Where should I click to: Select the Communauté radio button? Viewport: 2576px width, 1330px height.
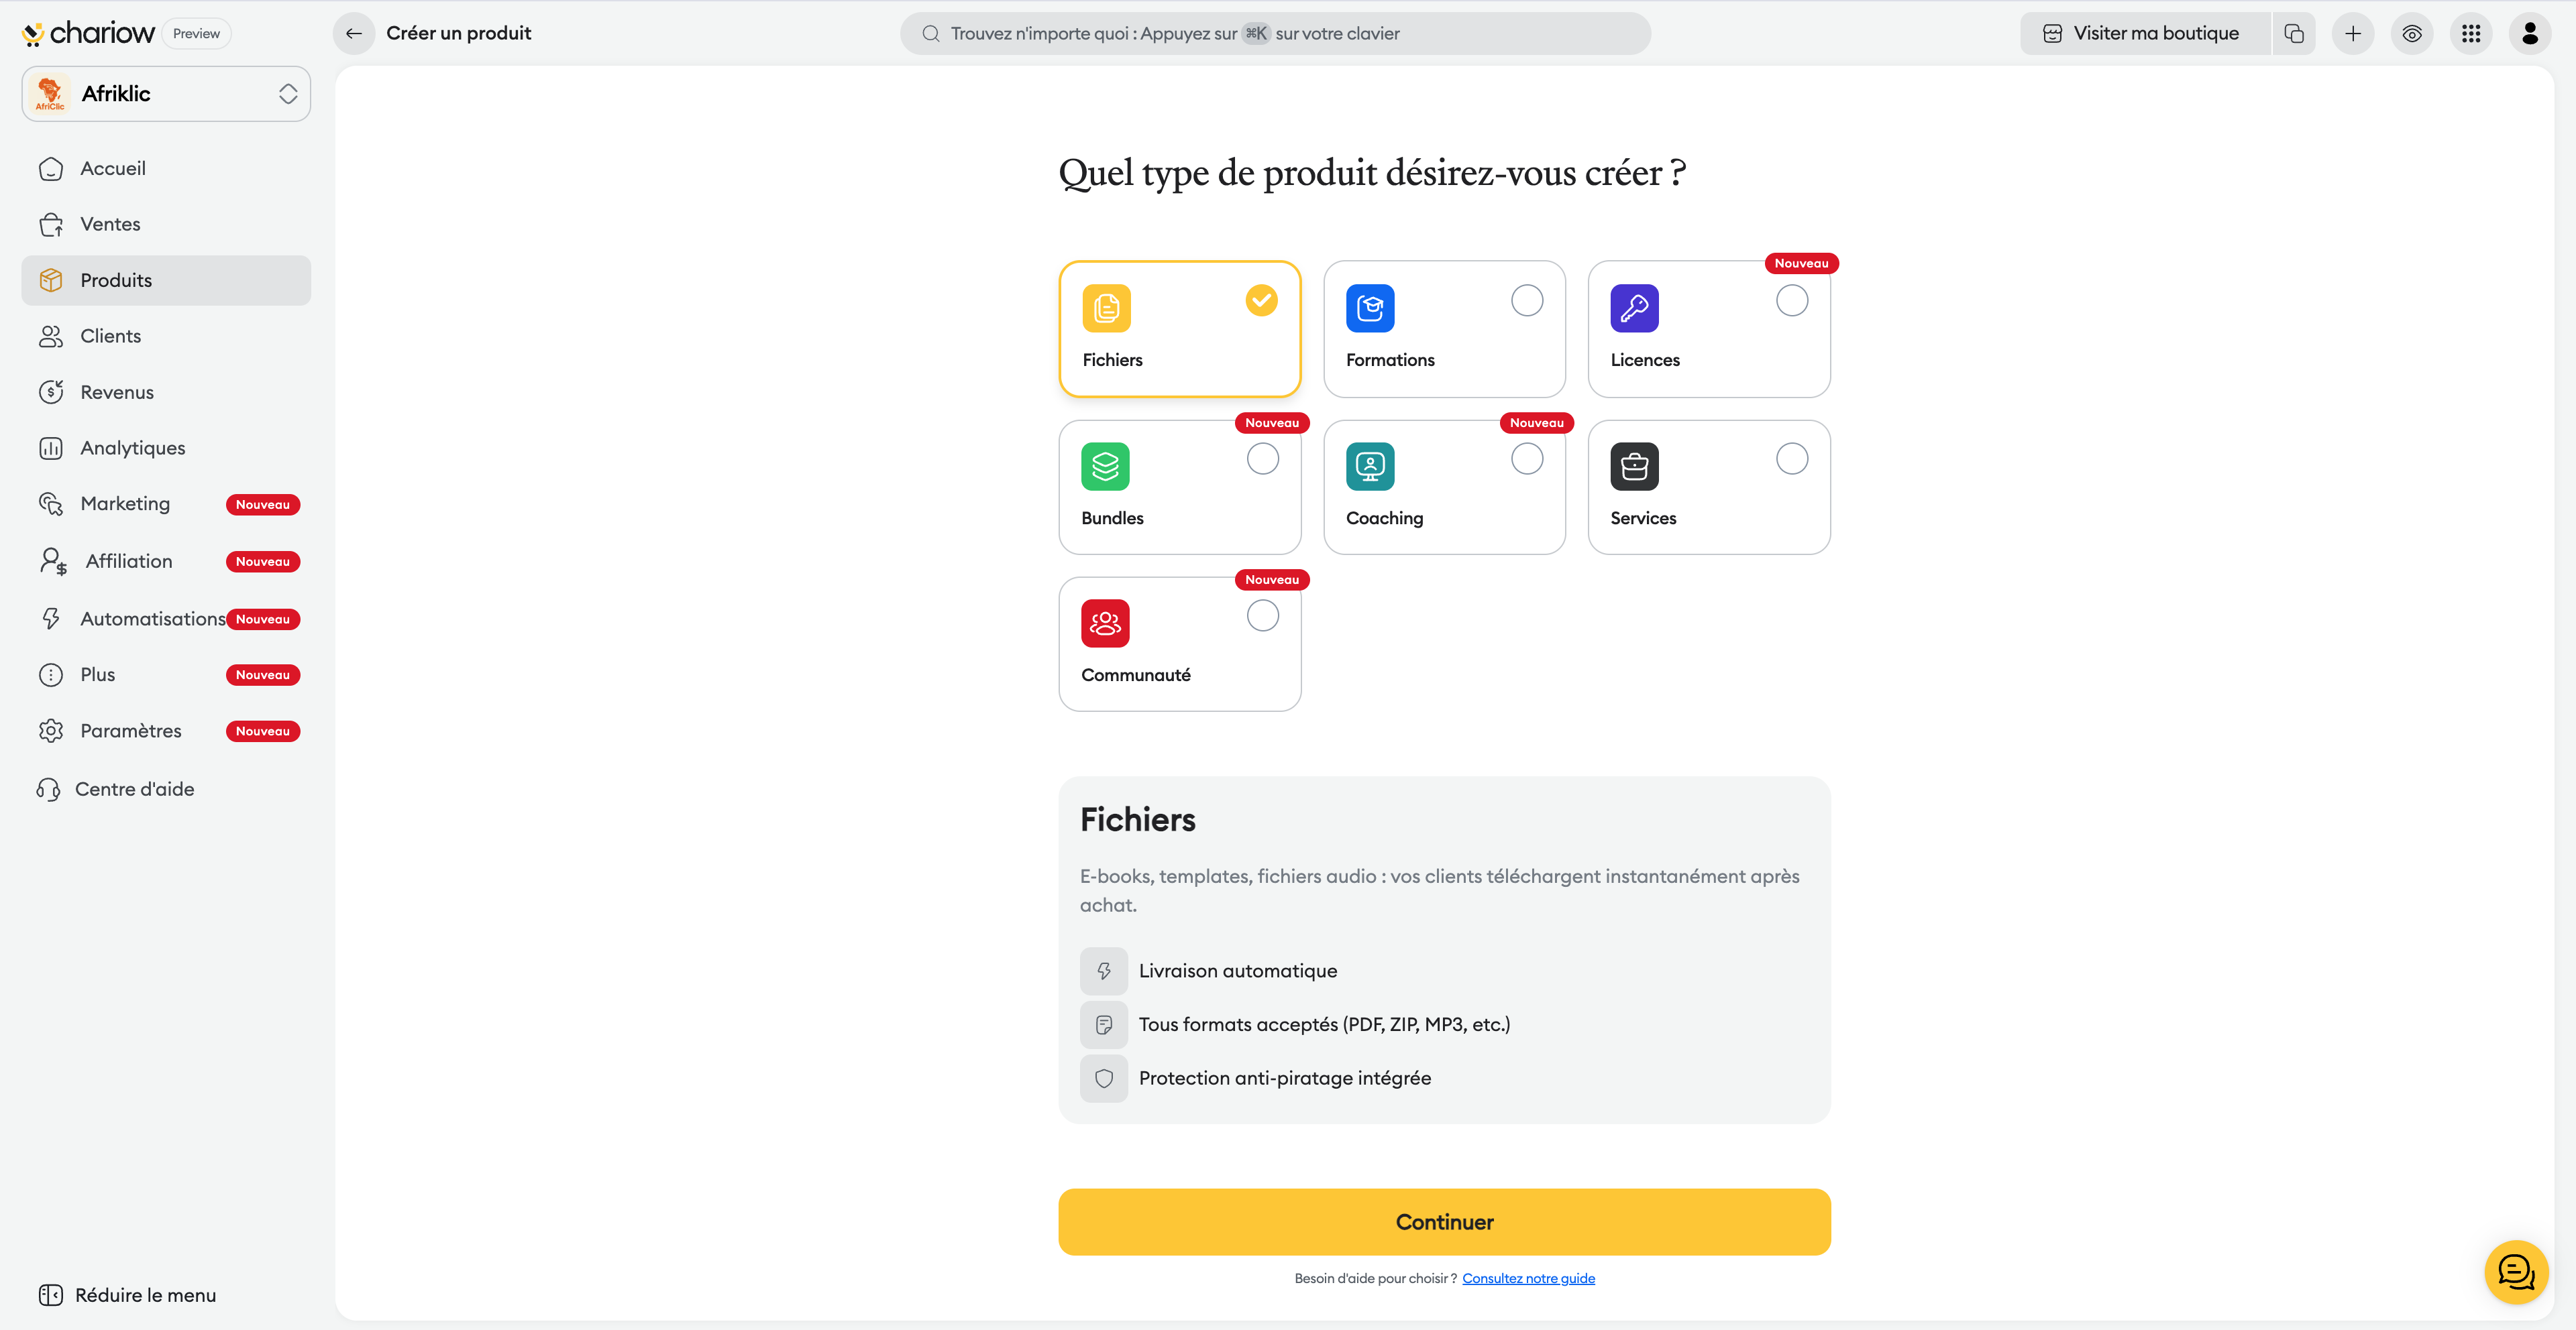coord(1262,615)
